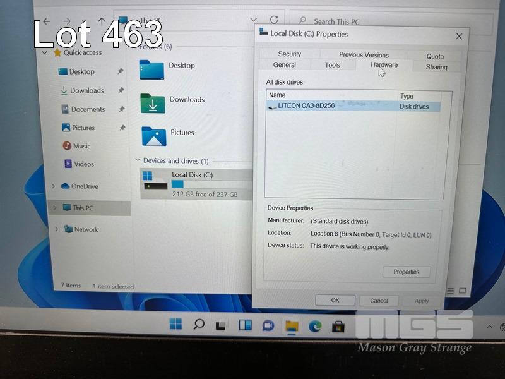Screen dimensions: 505x379
Task: Click the Task View taskbar icon
Action: coord(221,325)
